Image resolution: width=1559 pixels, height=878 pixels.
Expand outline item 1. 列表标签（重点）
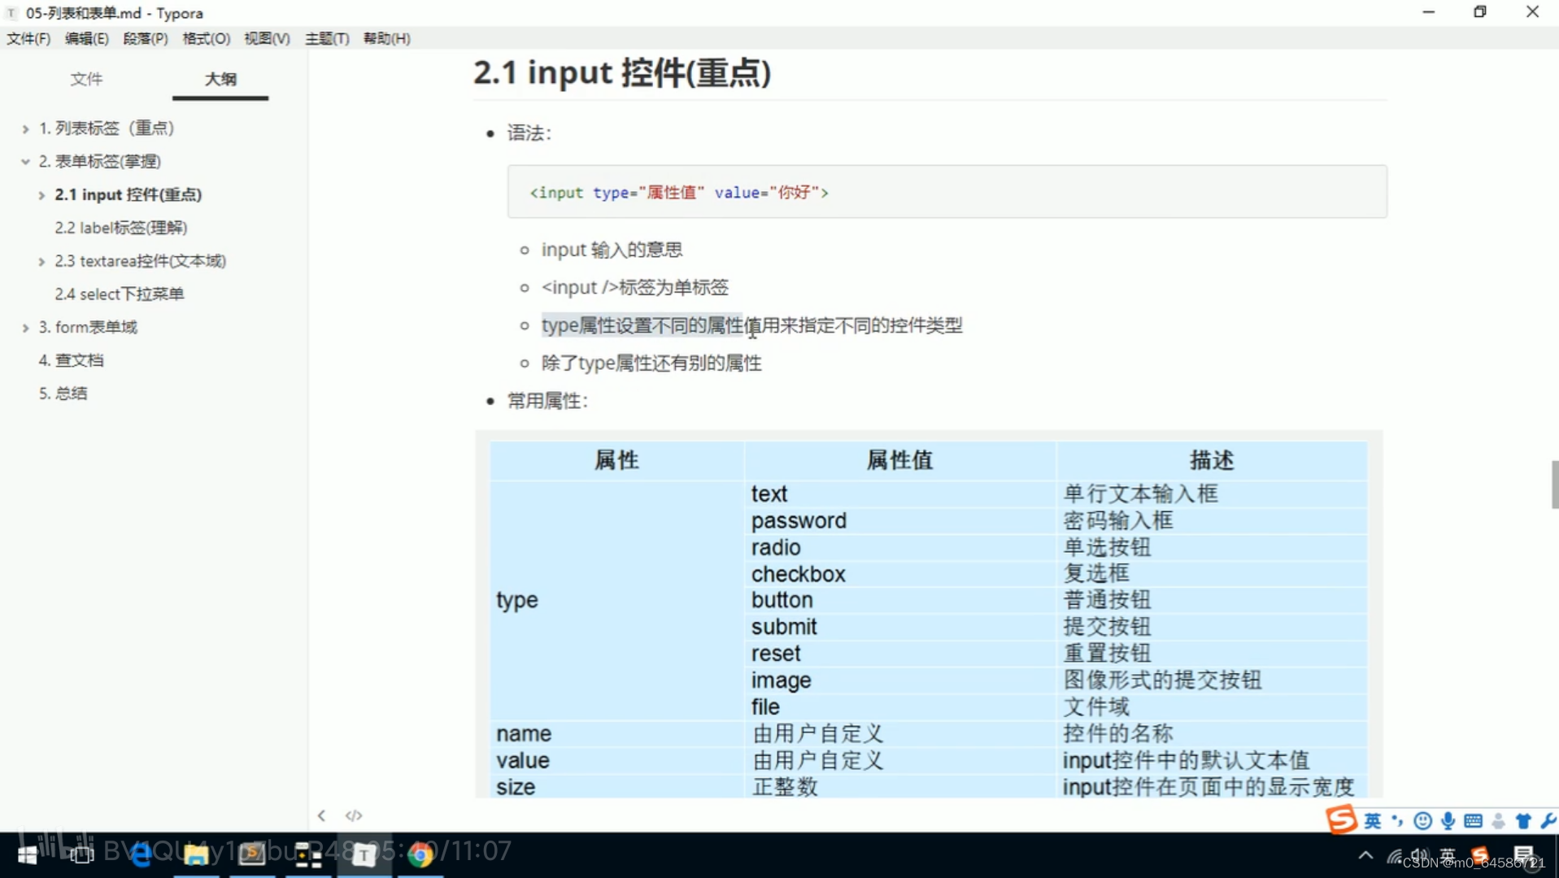click(25, 128)
